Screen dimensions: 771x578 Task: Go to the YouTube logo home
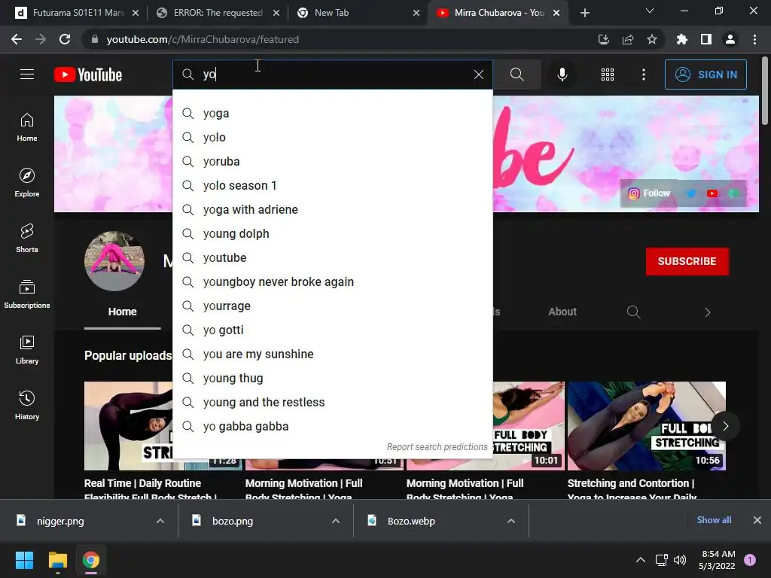click(88, 75)
